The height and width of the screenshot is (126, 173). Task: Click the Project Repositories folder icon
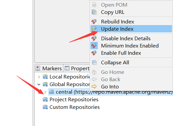[45, 100]
